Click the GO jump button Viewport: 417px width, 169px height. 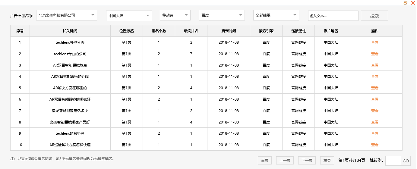[x=406, y=161]
